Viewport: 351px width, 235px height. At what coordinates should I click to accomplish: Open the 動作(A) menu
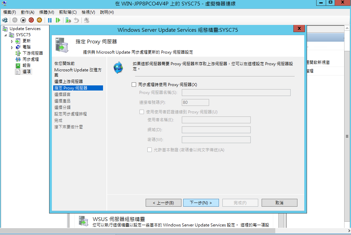[28, 12]
